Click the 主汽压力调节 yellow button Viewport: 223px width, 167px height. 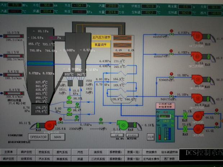click(x=101, y=37)
